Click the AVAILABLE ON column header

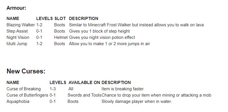click(x=84, y=83)
